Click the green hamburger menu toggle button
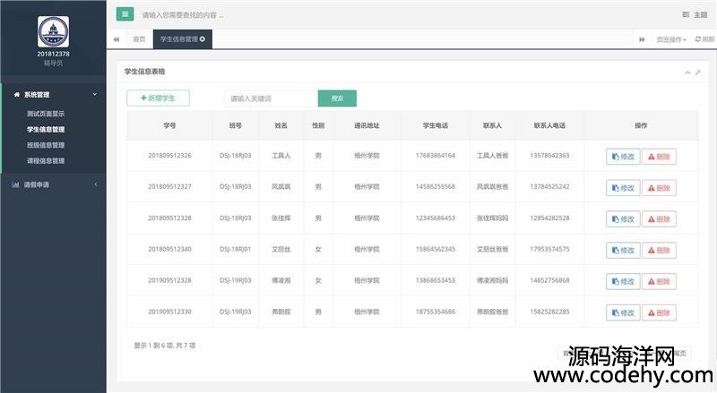The height and width of the screenshot is (393, 717). [x=125, y=14]
